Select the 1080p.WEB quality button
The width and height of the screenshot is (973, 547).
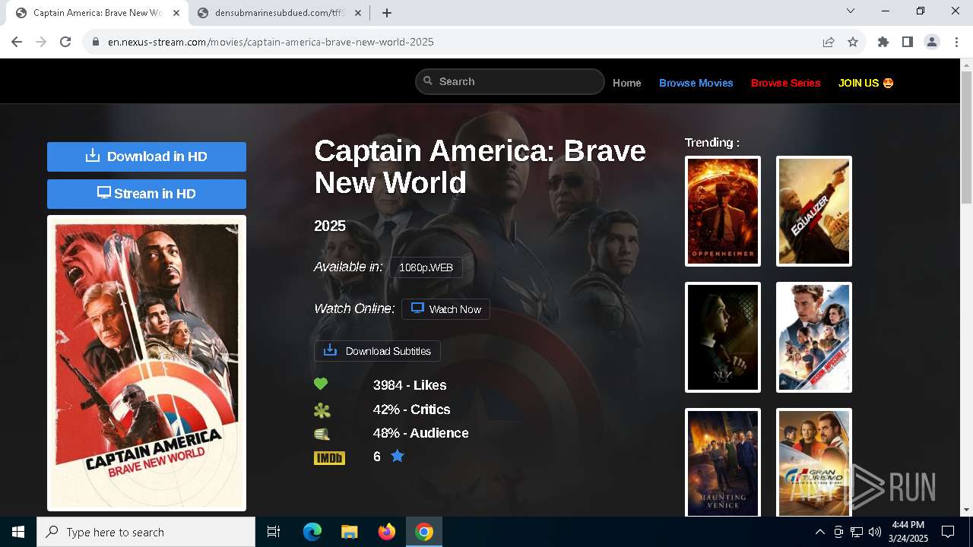point(426,267)
